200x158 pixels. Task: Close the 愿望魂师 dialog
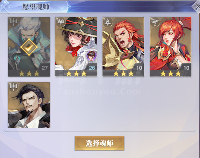tap(196, 7)
